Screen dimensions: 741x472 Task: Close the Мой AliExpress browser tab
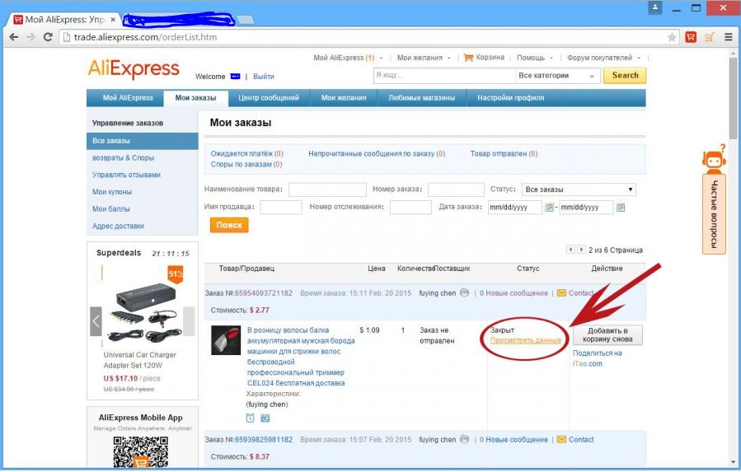113,20
